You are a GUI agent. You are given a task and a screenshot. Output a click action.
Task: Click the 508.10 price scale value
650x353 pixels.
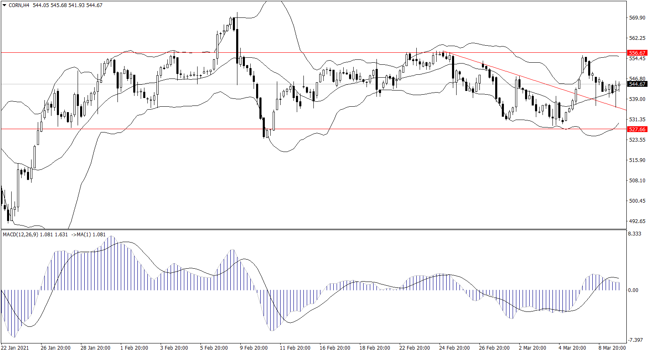[637, 181]
